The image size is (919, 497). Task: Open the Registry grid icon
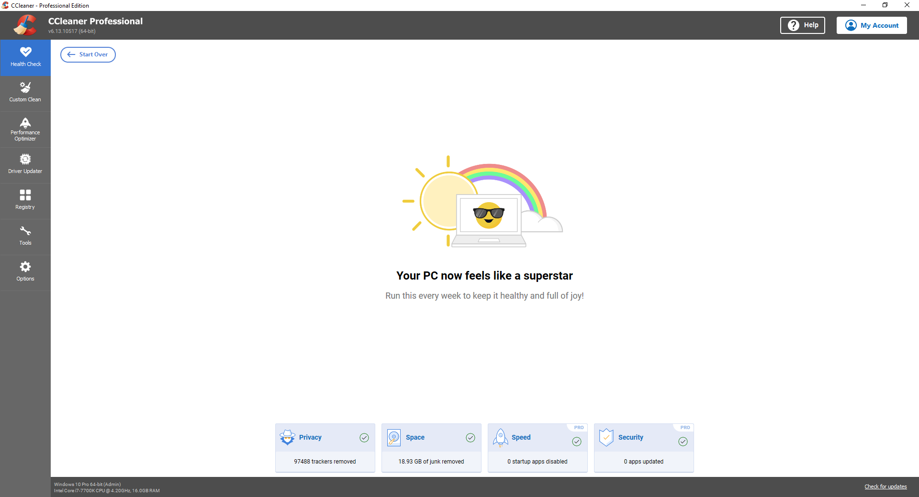[25, 195]
